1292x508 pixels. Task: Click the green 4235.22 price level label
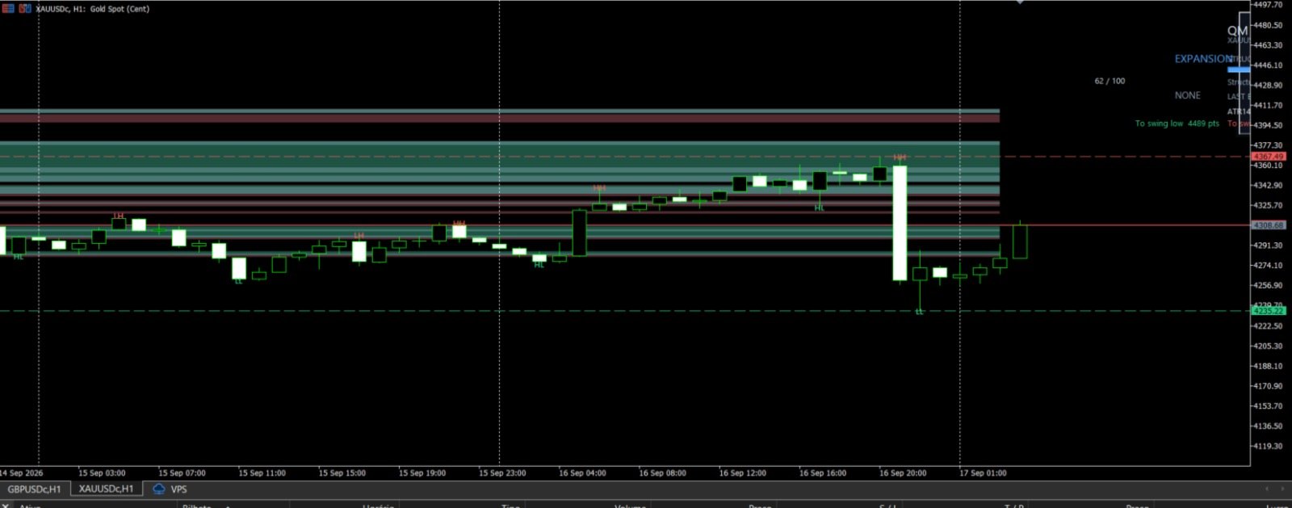[x=1268, y=310]
